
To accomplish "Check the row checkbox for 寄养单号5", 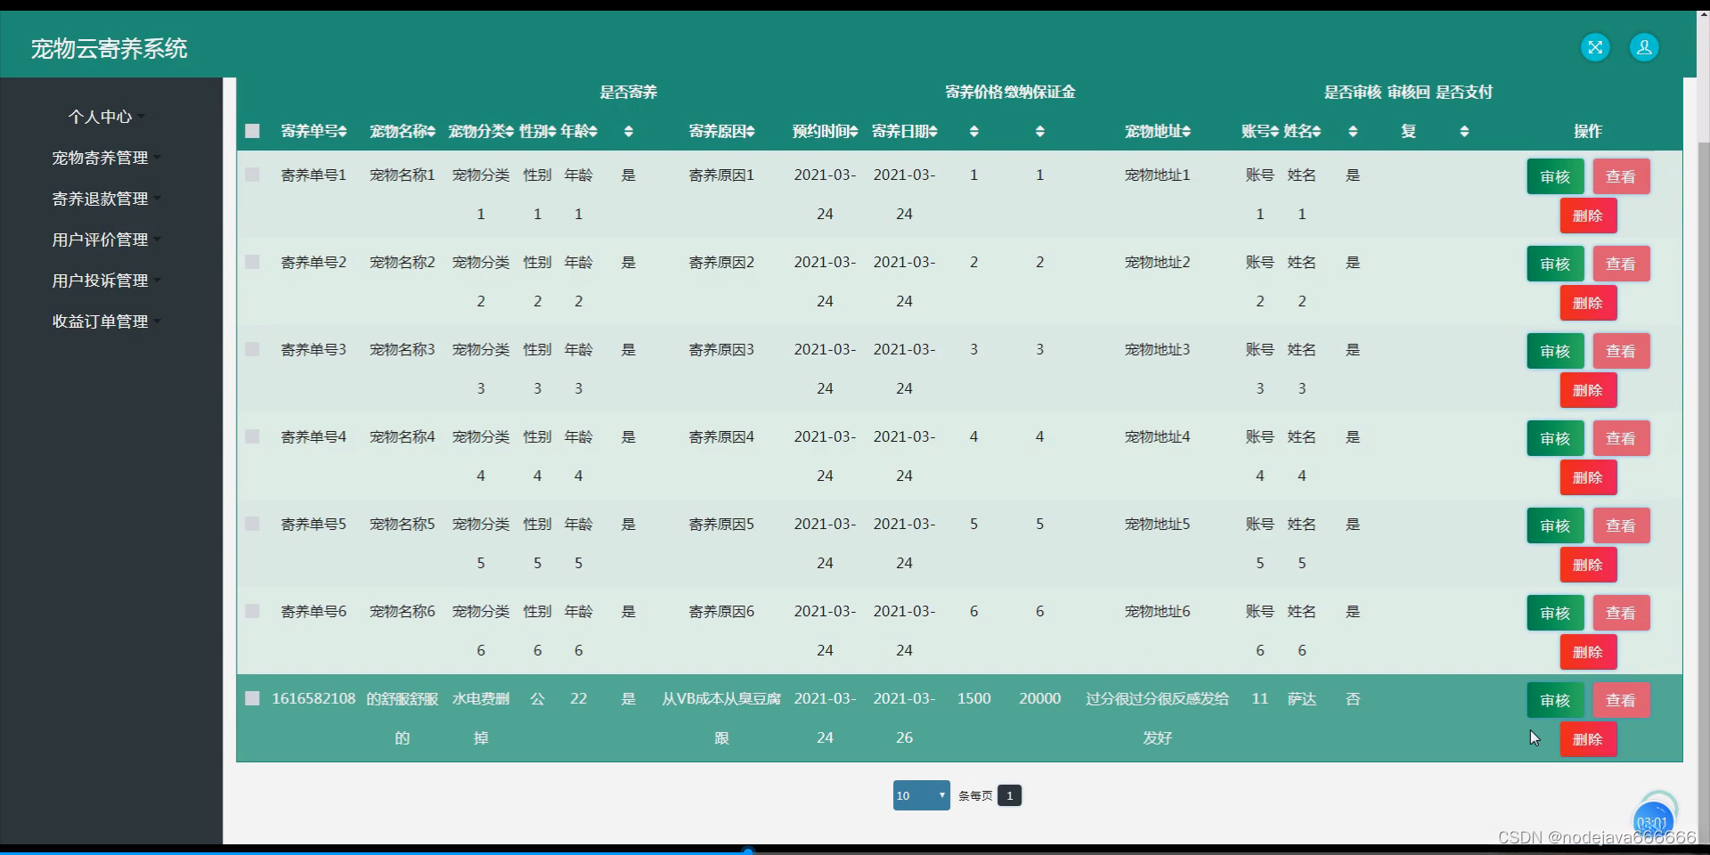I will click(252, 524).
